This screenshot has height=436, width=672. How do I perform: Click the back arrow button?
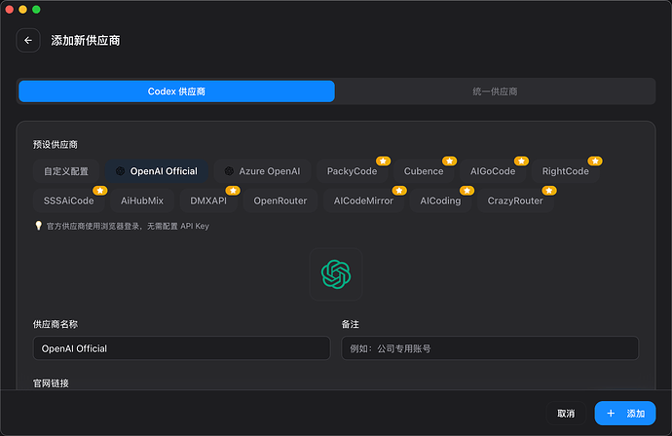tap(28, 40)
